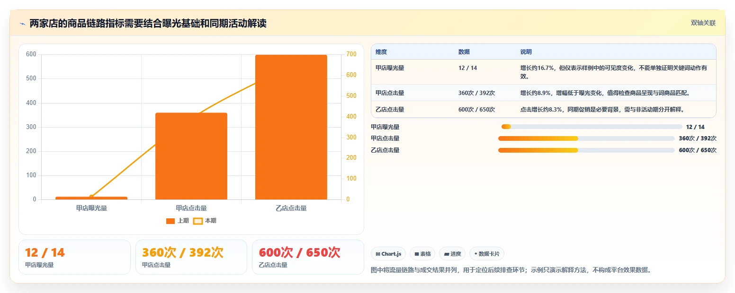Click the lightning icon beside the title
This screenshot has height=293, width=735.
point(22,23)
